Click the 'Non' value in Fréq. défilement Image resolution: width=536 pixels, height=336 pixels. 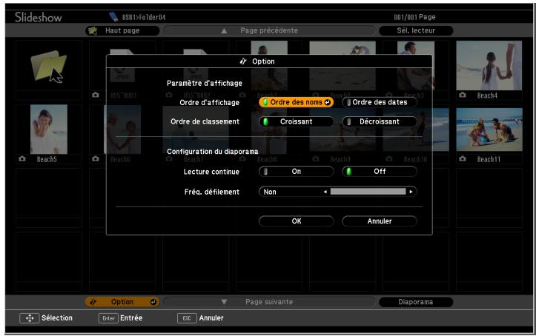[270, 192]
